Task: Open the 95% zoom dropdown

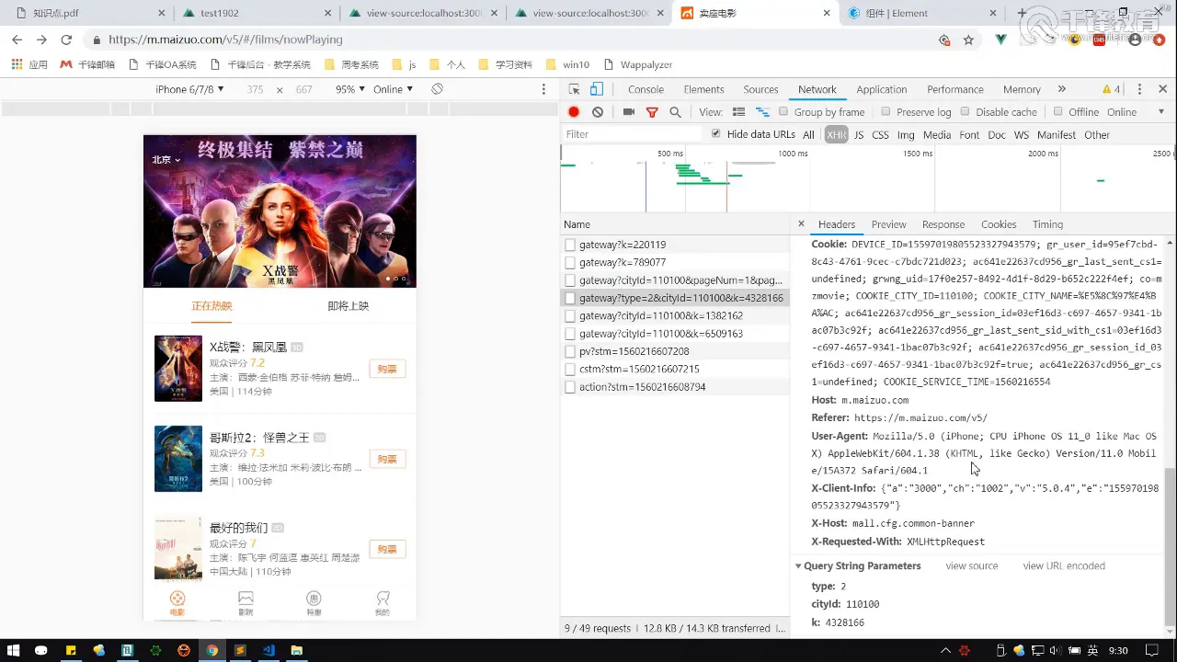Action: (x=349, y=89)
